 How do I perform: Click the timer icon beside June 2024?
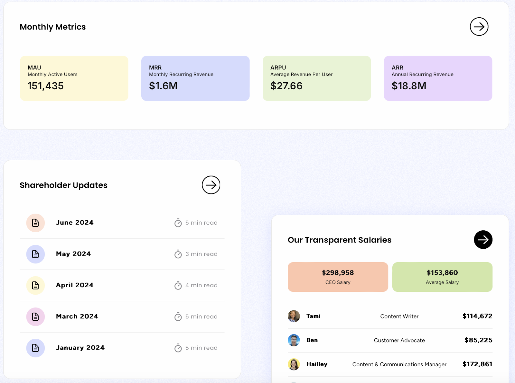[x=178, y=223]
